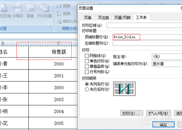Open Page Setup dialog launcher in ribbon
Viewport: 182px width, 130px height.
(51, 28)
